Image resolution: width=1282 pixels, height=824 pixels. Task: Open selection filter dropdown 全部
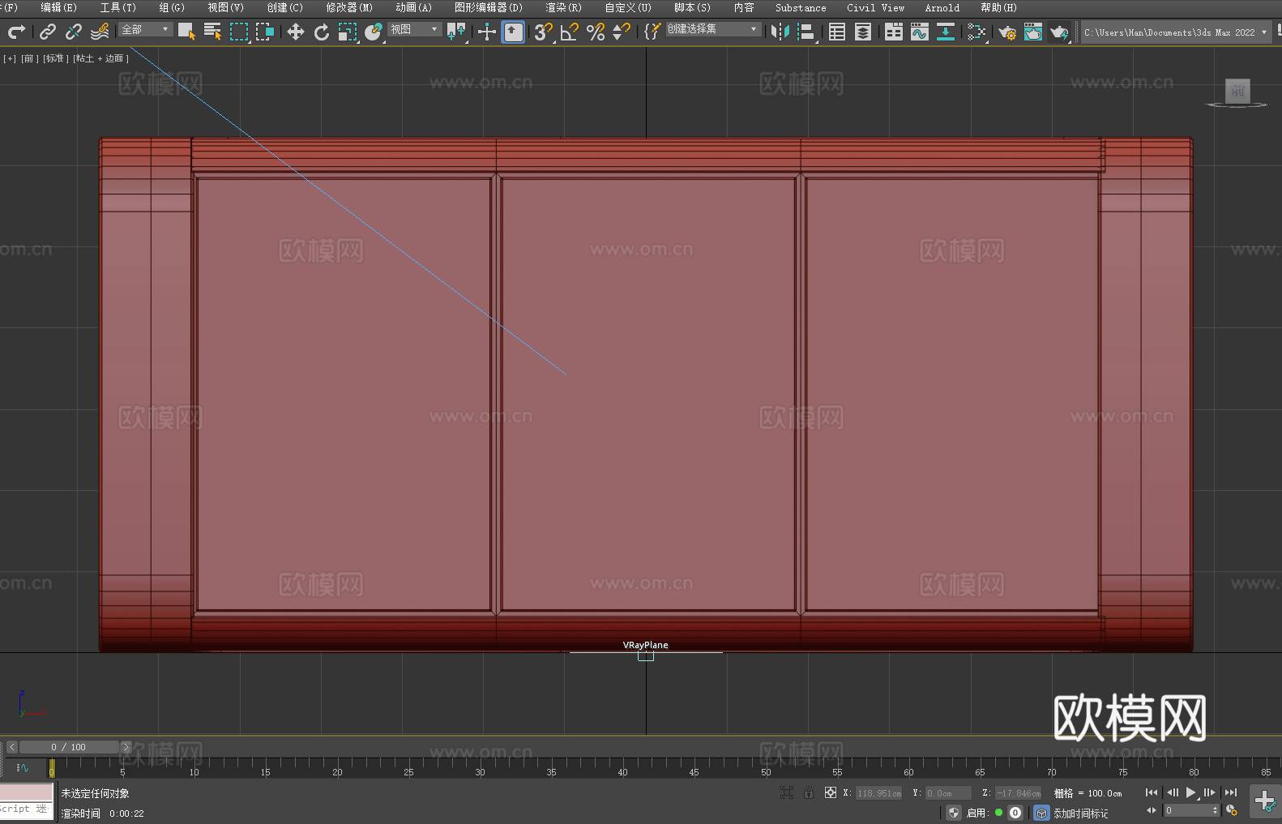[146, 29]
